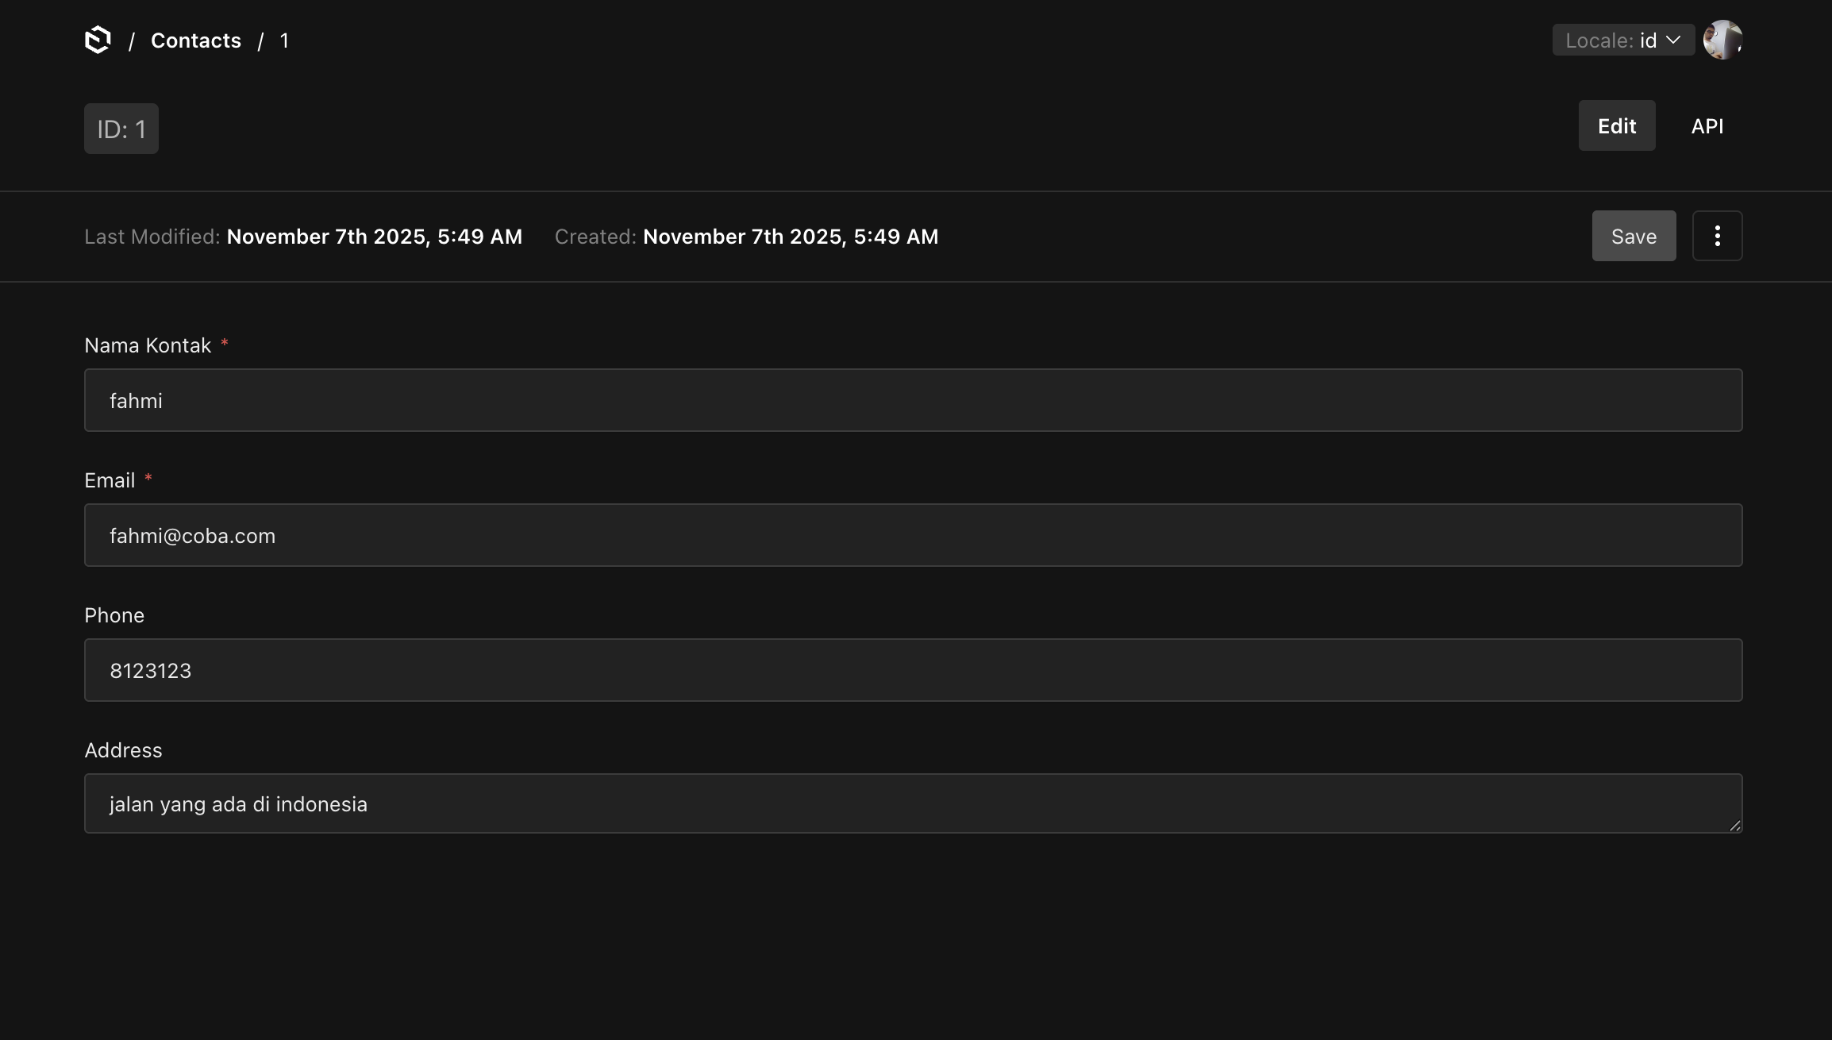The height and width of the screenshot is (1040, 1832).
Task: Open the user avatar account menu
Action: click(1722, 40)
